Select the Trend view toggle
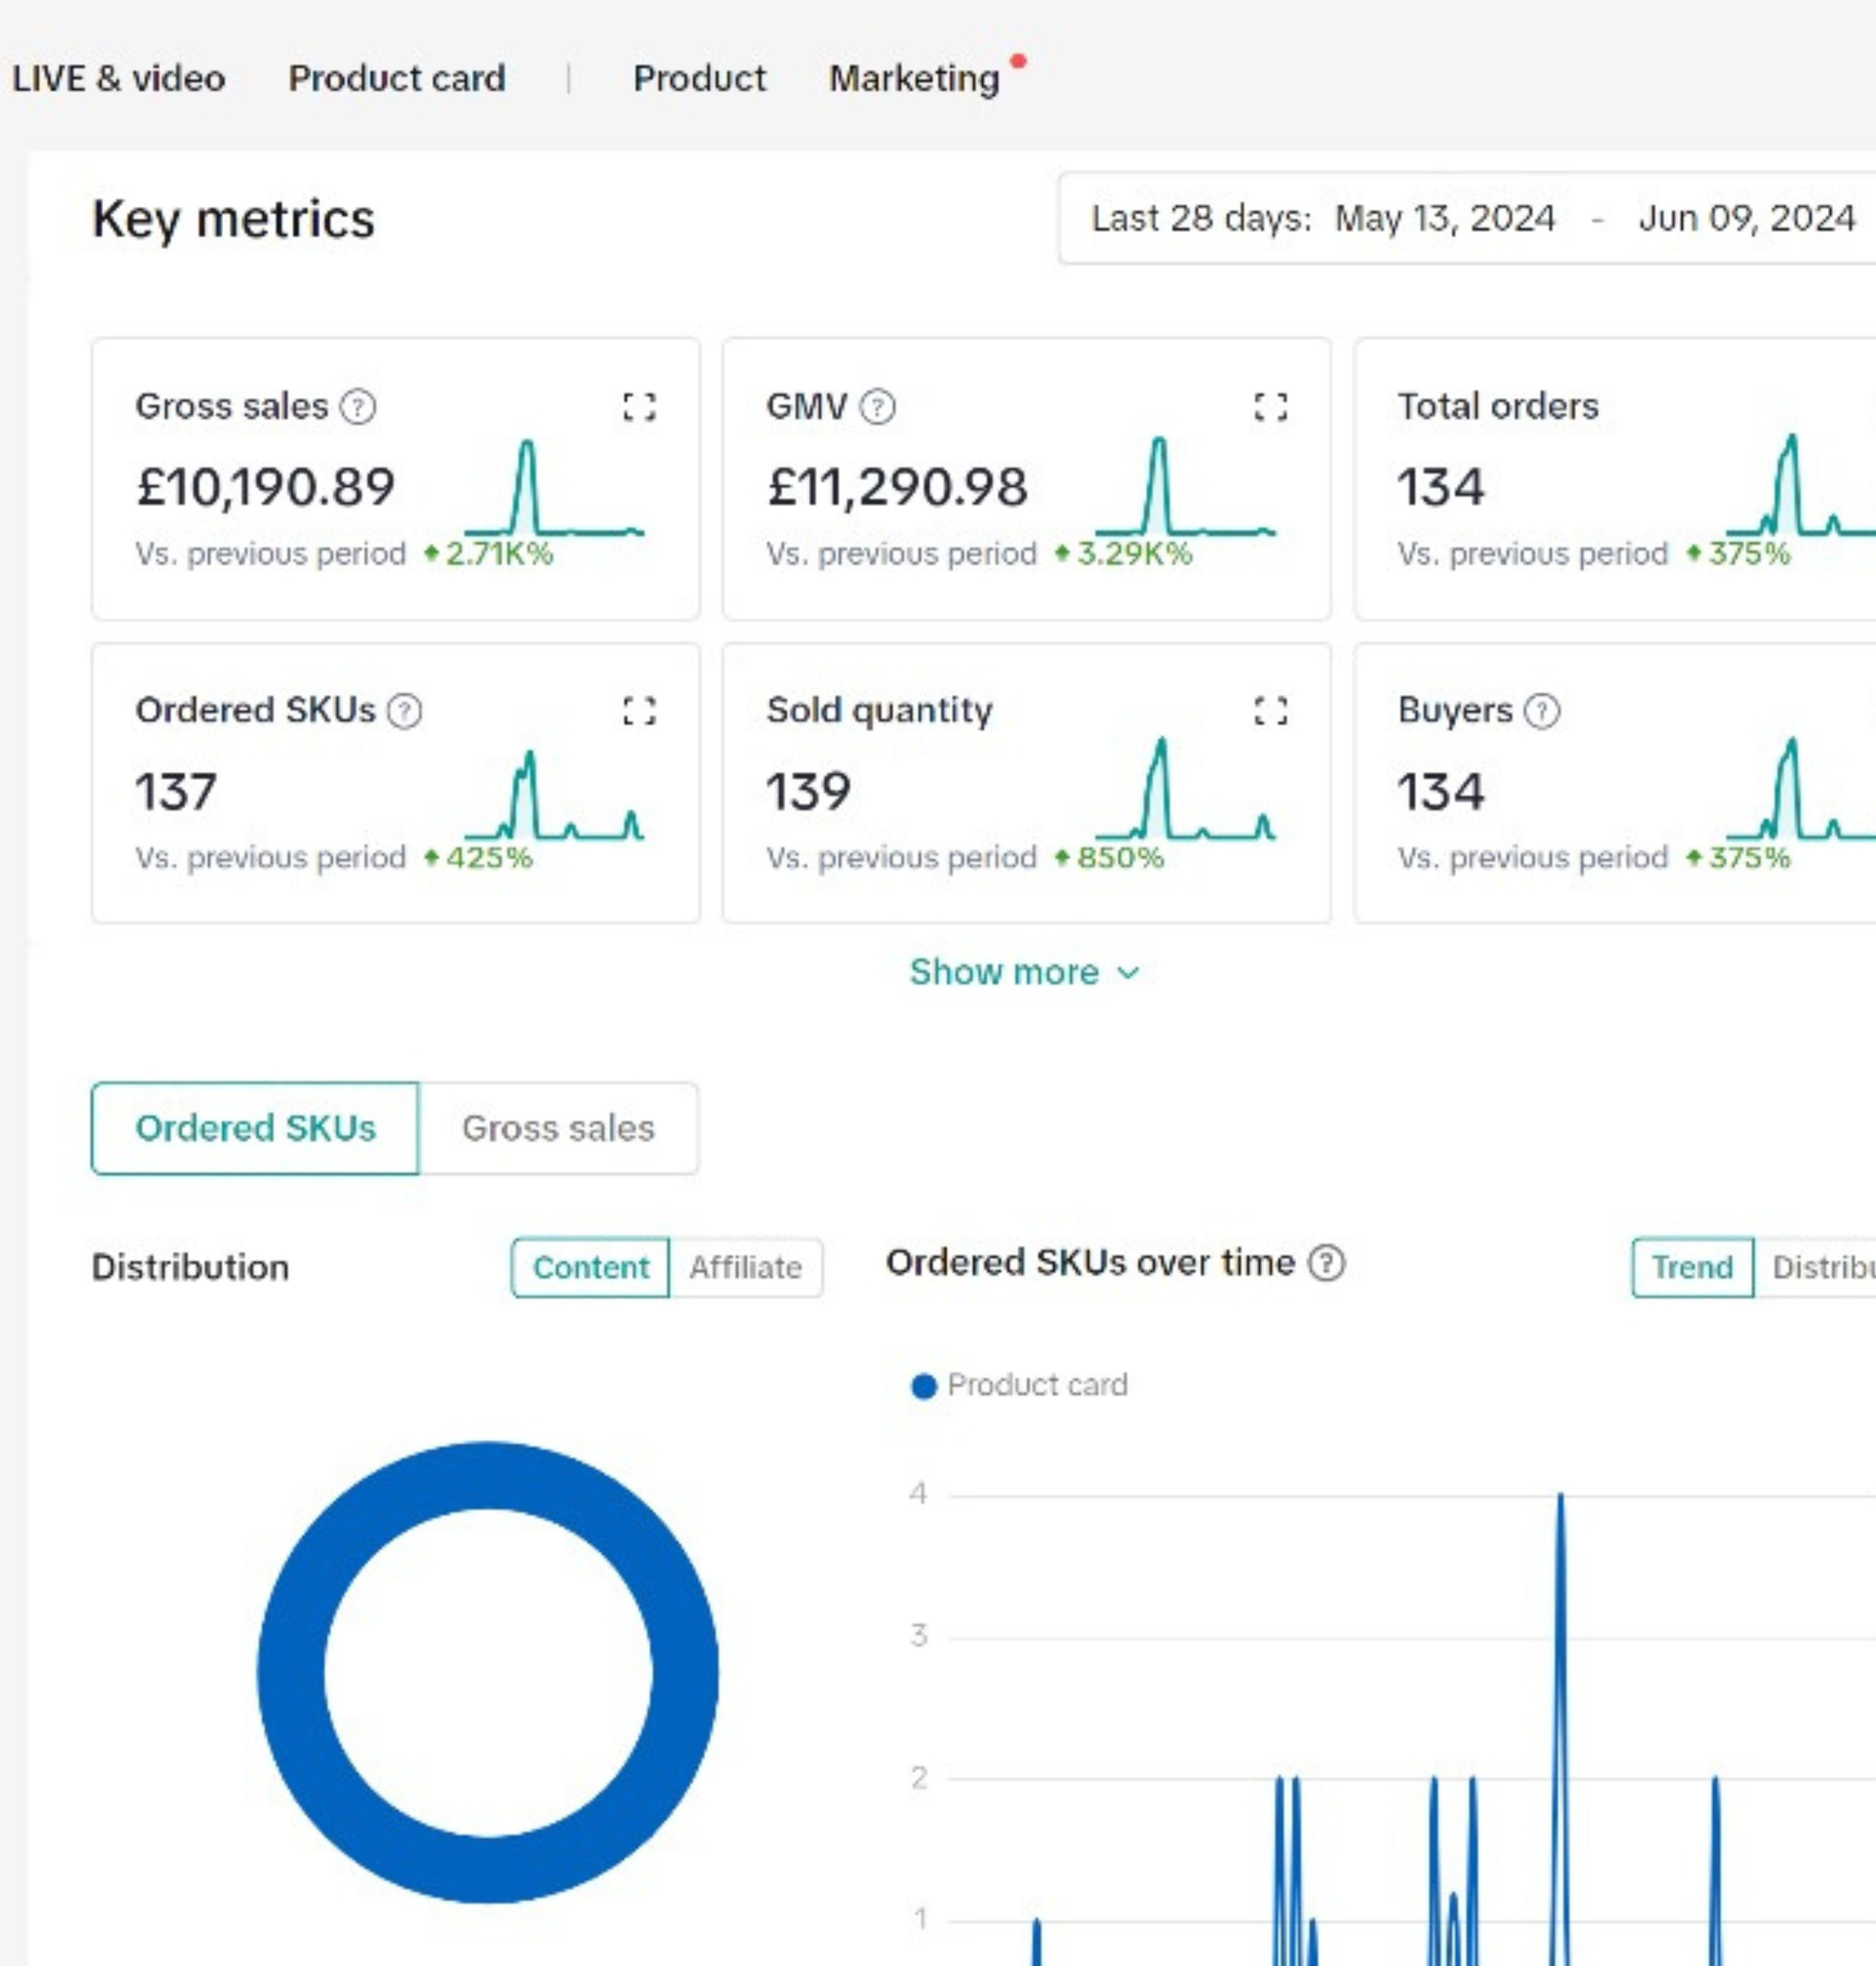The height and width of the screenshot is (1966, 1876). tap(1692, 1267)
